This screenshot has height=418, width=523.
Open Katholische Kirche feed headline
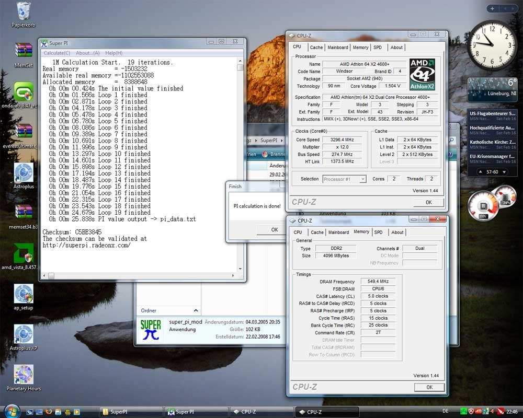(x=492, y=144)
